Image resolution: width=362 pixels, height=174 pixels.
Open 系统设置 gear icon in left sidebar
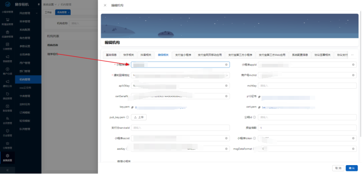8,156
